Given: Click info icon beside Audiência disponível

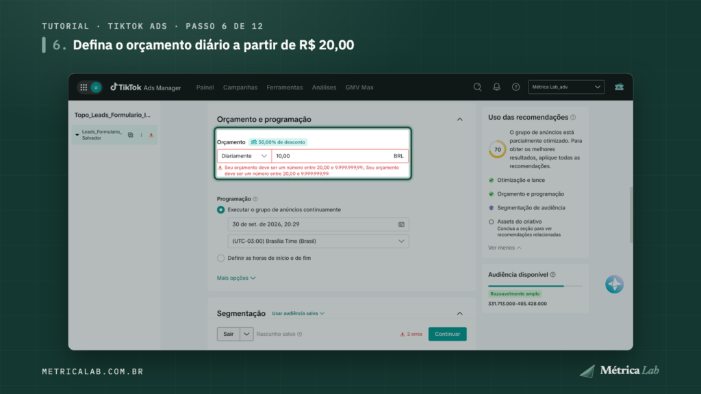Looking at the screenshot, I should (553, 275).
